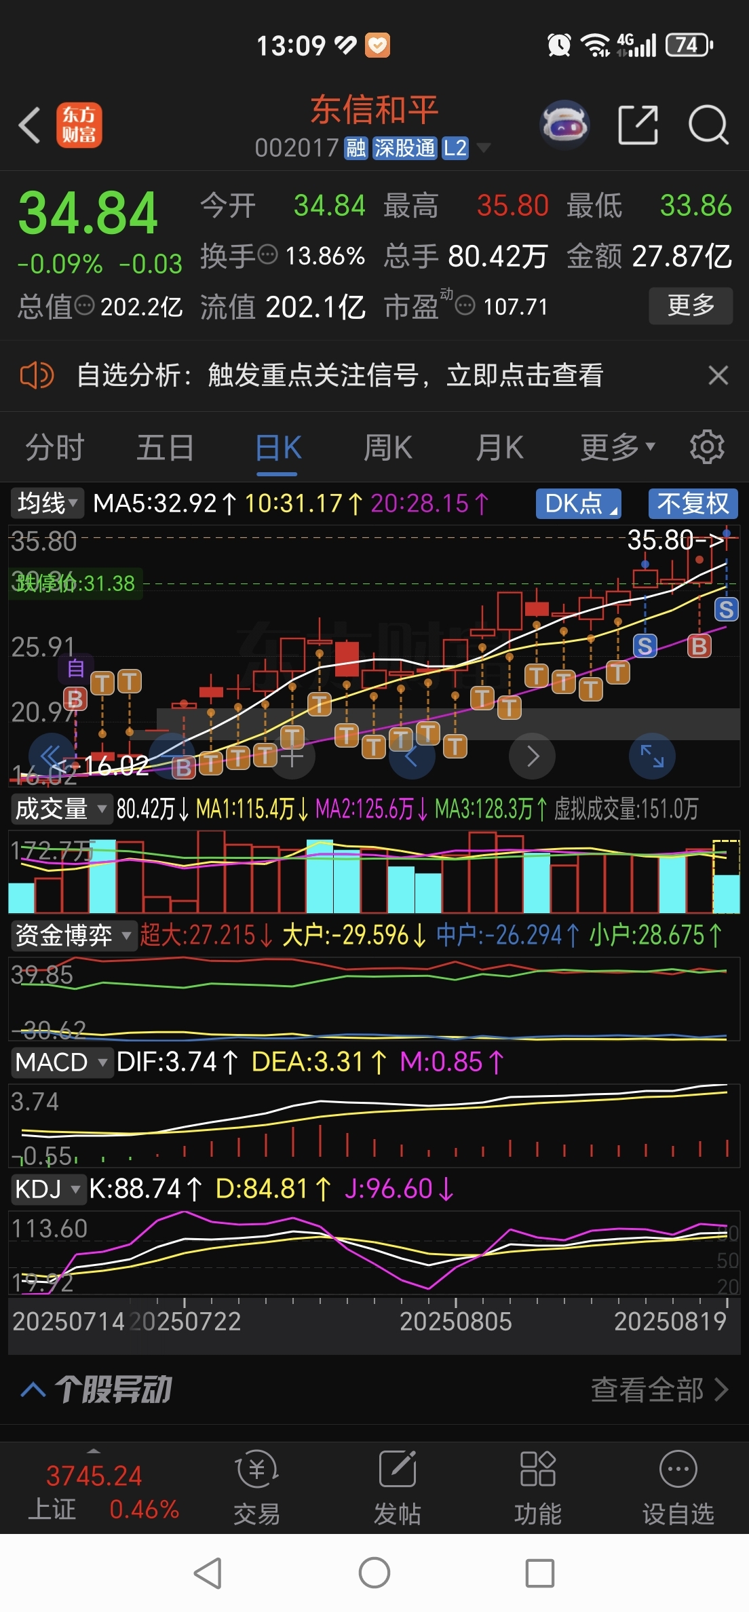Screen dimensions: 749x1612
Task: Tap Android home circle button
Action: click(x=374, y=1573)
